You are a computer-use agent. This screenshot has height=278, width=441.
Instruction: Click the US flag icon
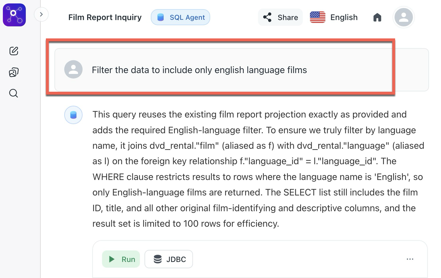tap(318, 17)
